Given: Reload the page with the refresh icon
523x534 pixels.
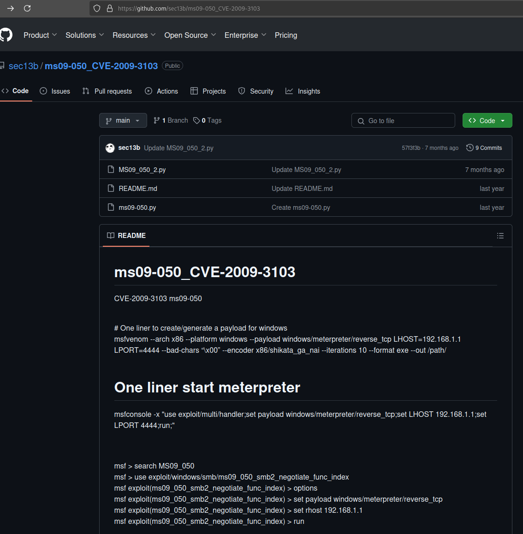Looking at the screenshot, I should click(x=27, y=8).
